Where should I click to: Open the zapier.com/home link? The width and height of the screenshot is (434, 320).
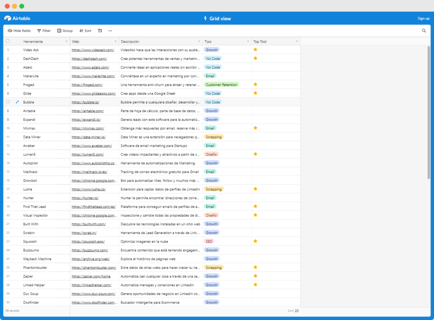pos(91,276)
